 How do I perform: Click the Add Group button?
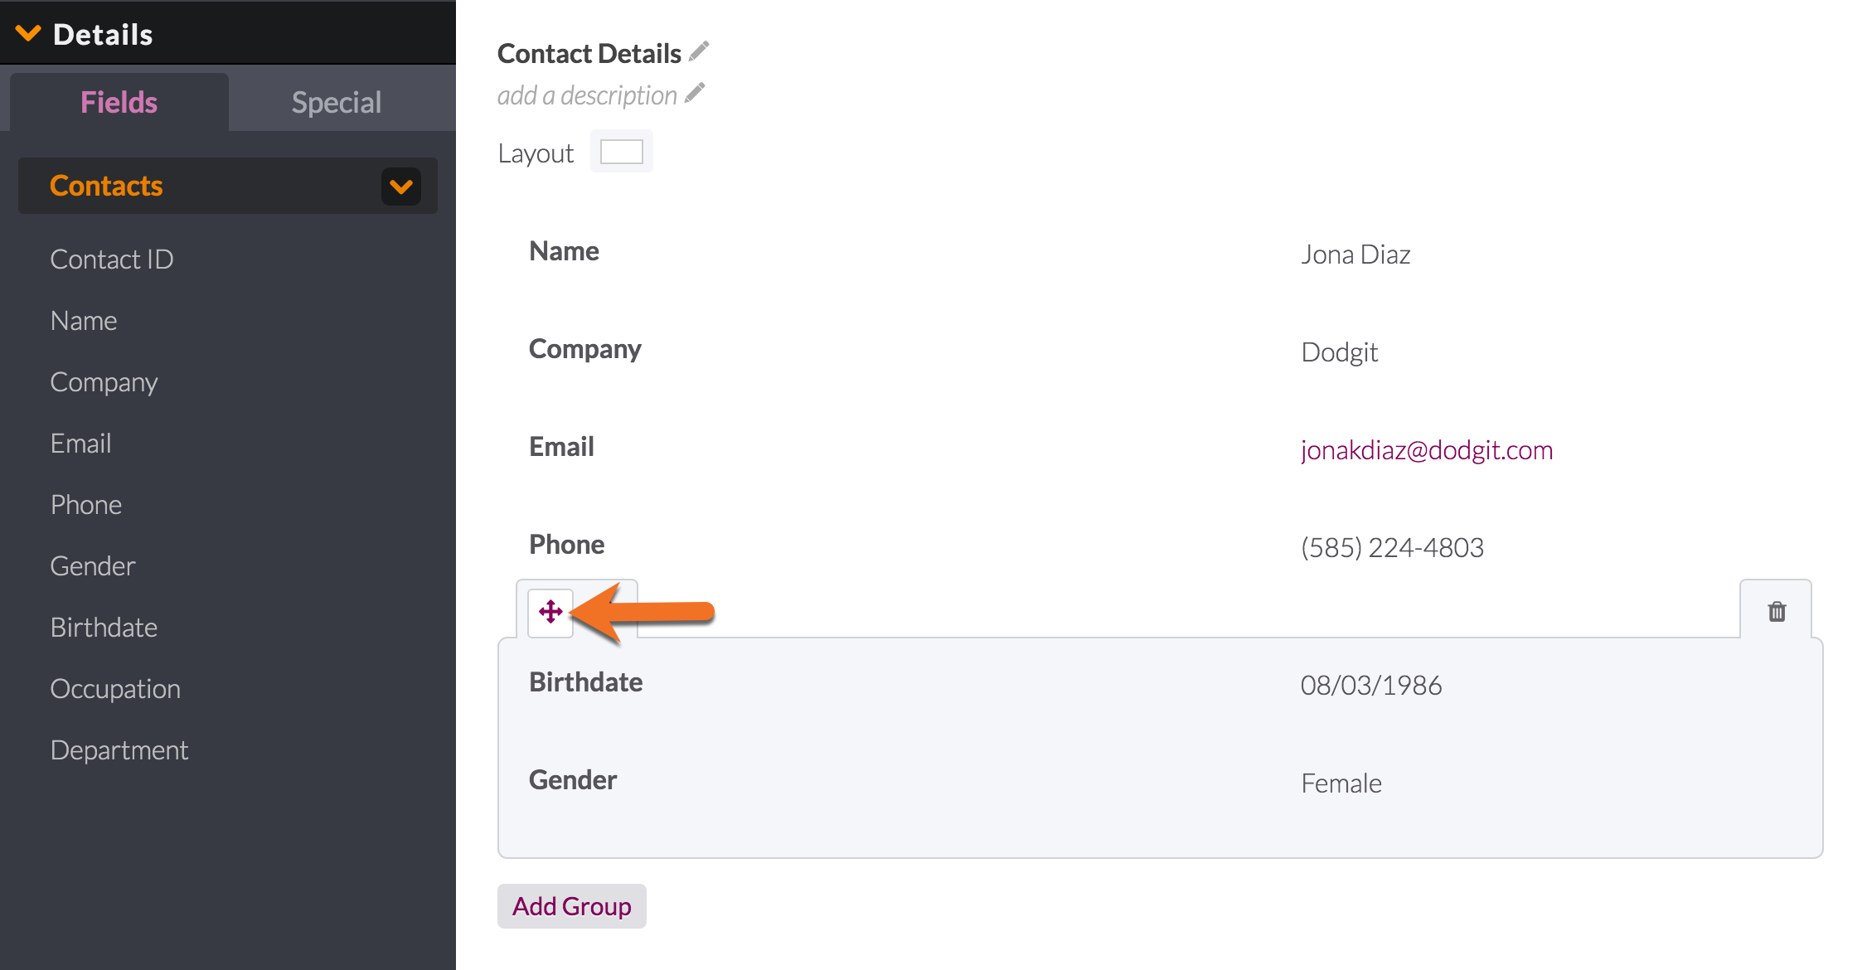[x=572, y=906]
